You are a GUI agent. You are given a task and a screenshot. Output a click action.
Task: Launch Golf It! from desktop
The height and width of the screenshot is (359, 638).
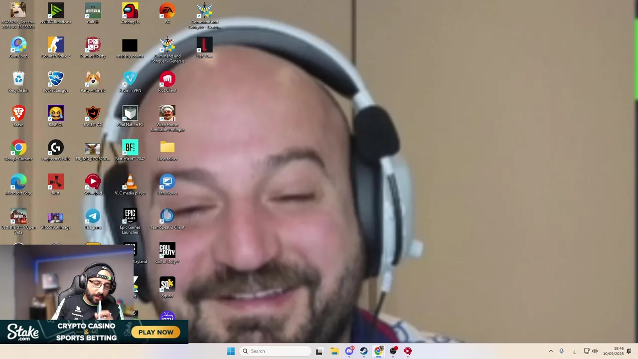pyautogui.click(x=93, y=13)
